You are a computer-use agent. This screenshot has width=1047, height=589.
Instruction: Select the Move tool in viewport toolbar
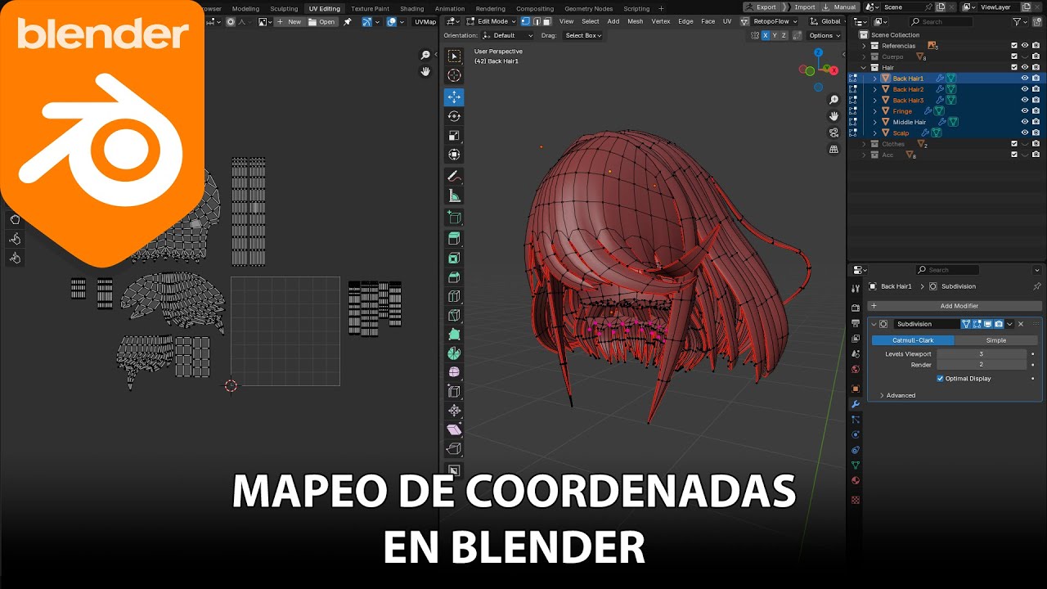(x=454, y=97)
